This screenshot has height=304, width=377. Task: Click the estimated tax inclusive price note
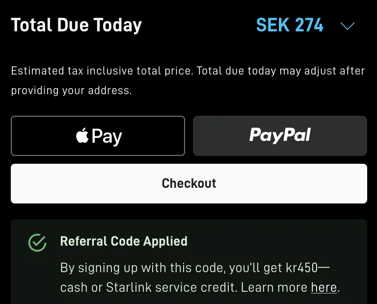click(188, 81)
